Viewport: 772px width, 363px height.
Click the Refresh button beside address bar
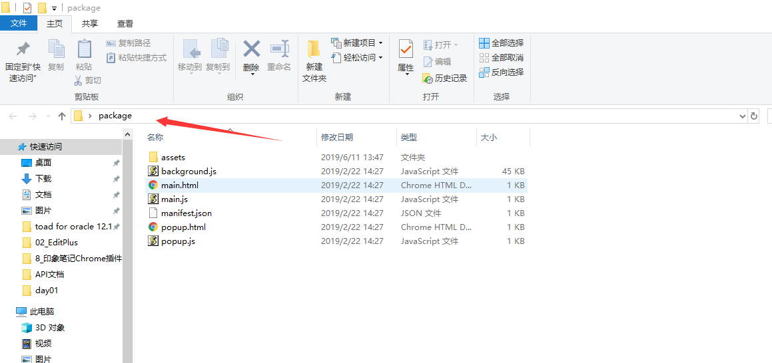754,116
